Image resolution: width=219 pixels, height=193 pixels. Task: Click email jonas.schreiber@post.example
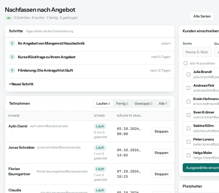(x=59, y=147)
